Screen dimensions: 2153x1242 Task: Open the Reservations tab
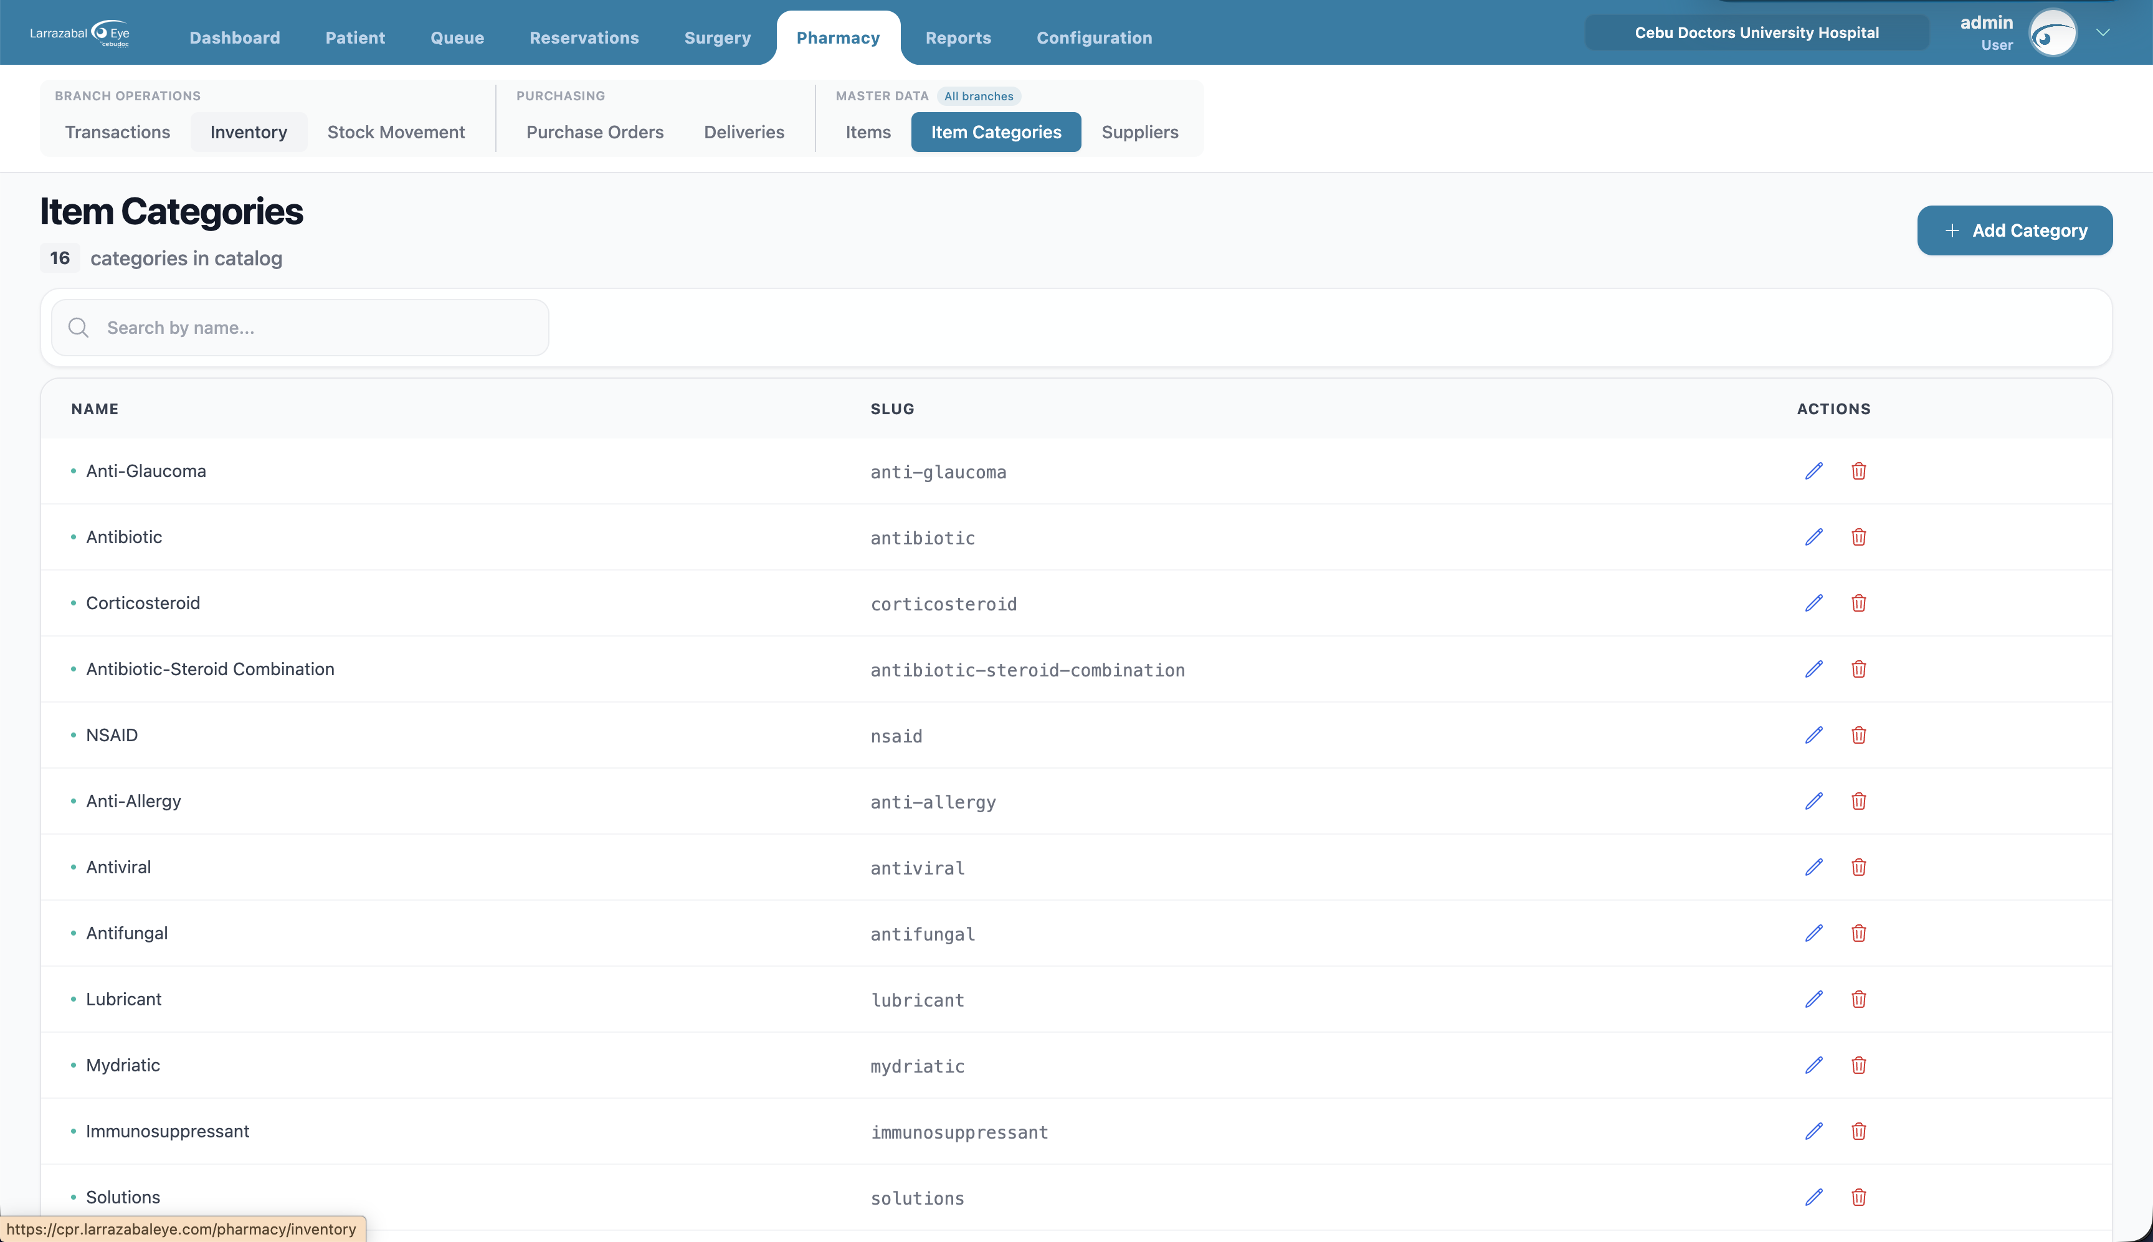pyautogui.click(x=584, y=37)
